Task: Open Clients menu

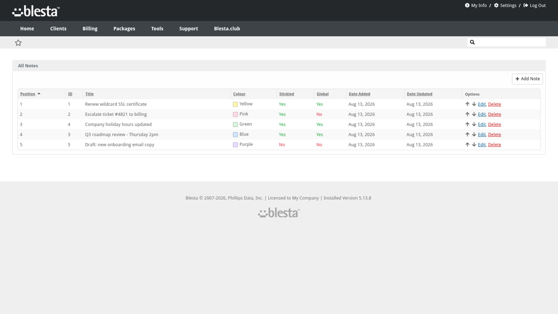Action: click(x=58, y=28)
